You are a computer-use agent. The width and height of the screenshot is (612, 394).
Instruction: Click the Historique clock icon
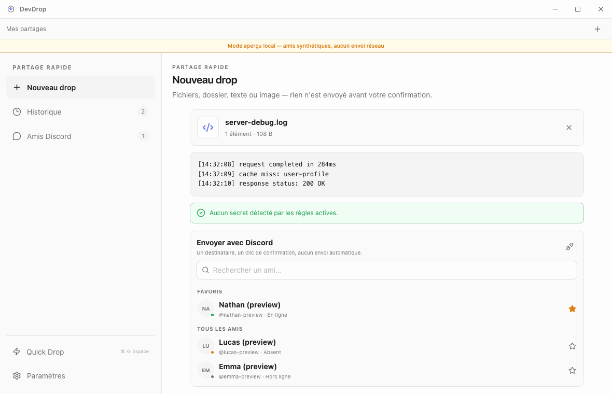pyautogui.click(x=17, y=112)
